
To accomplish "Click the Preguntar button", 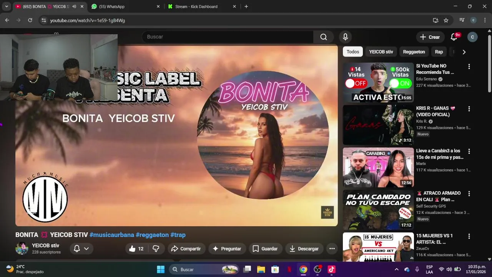I will click(x=227, y=249).
